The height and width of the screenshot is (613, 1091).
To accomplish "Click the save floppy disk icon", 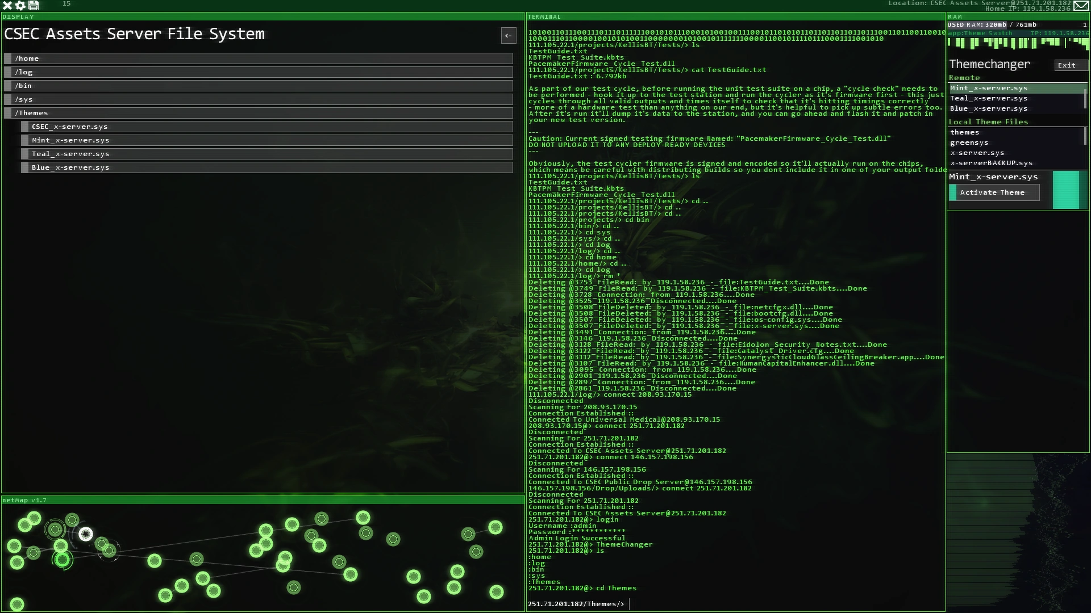I will [x=34, y=6].
